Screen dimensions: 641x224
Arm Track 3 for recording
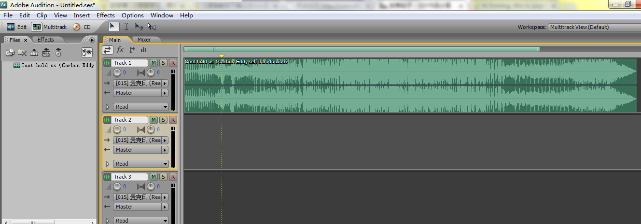(x=173, y=177)
